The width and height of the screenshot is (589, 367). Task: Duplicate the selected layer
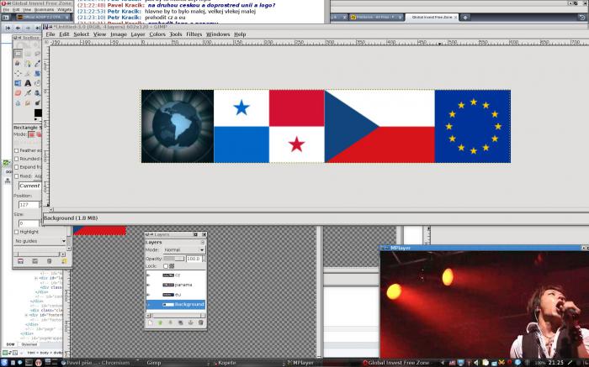[180, 322]
